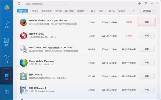Open the 输入法(1) category tab
Viewport: 161px width, 100px height.
(69, 11)
